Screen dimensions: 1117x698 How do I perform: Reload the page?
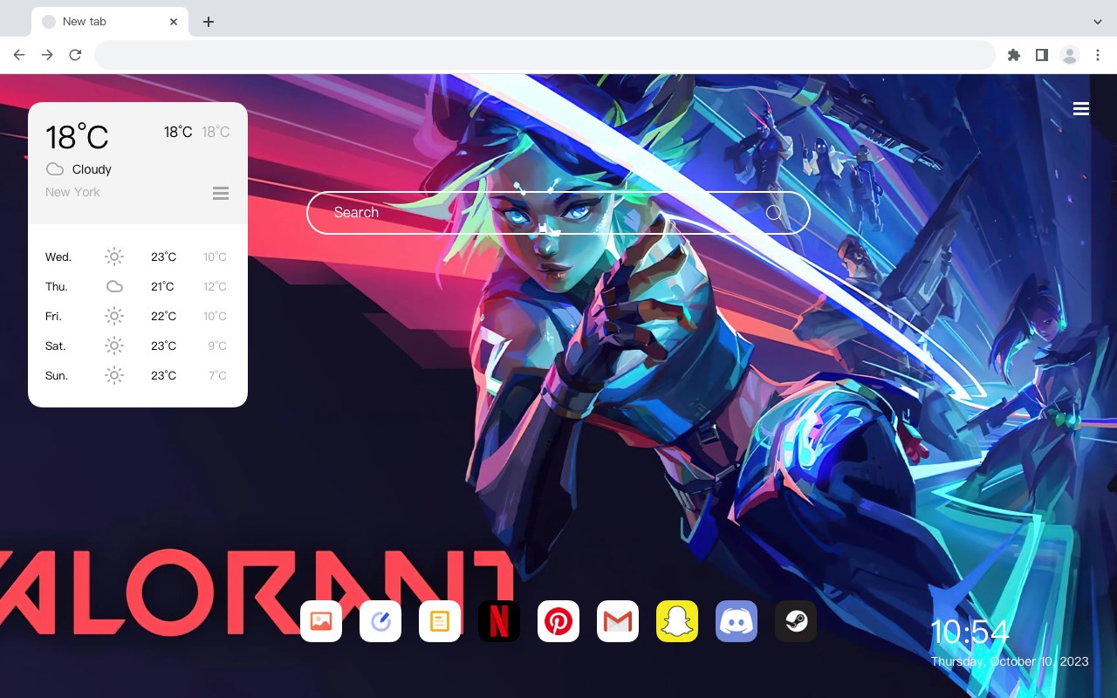coord(75,55)
